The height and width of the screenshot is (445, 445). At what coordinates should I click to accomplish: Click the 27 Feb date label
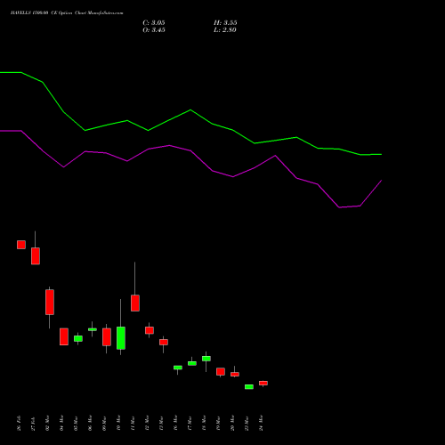[x=34, y=423]
